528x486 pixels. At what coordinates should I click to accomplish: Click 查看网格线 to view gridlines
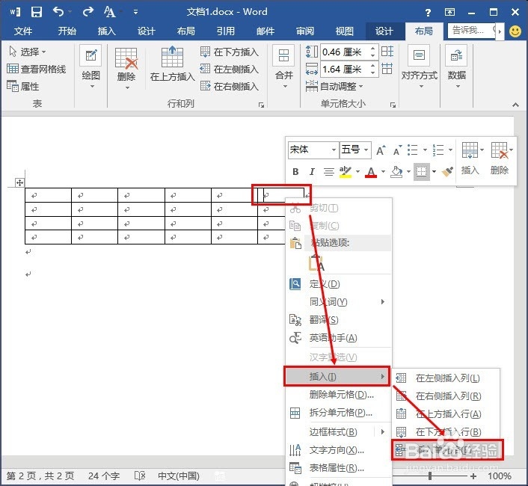tap(37, 69)
